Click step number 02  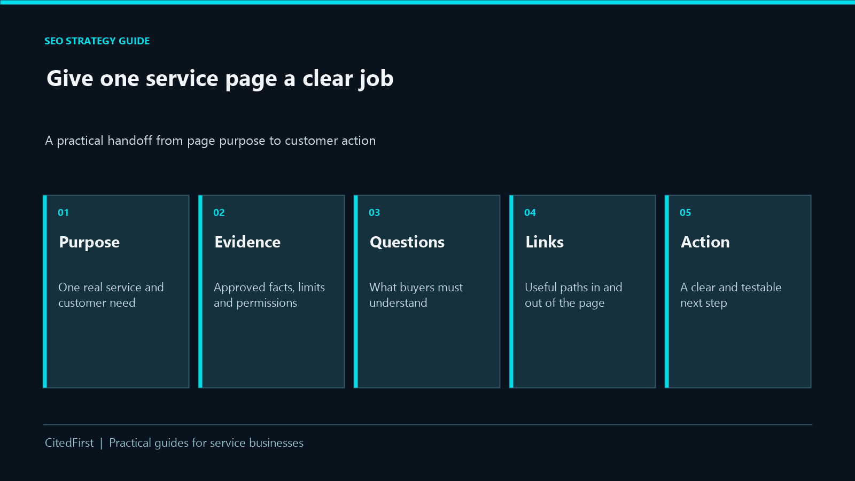point(219,213)
